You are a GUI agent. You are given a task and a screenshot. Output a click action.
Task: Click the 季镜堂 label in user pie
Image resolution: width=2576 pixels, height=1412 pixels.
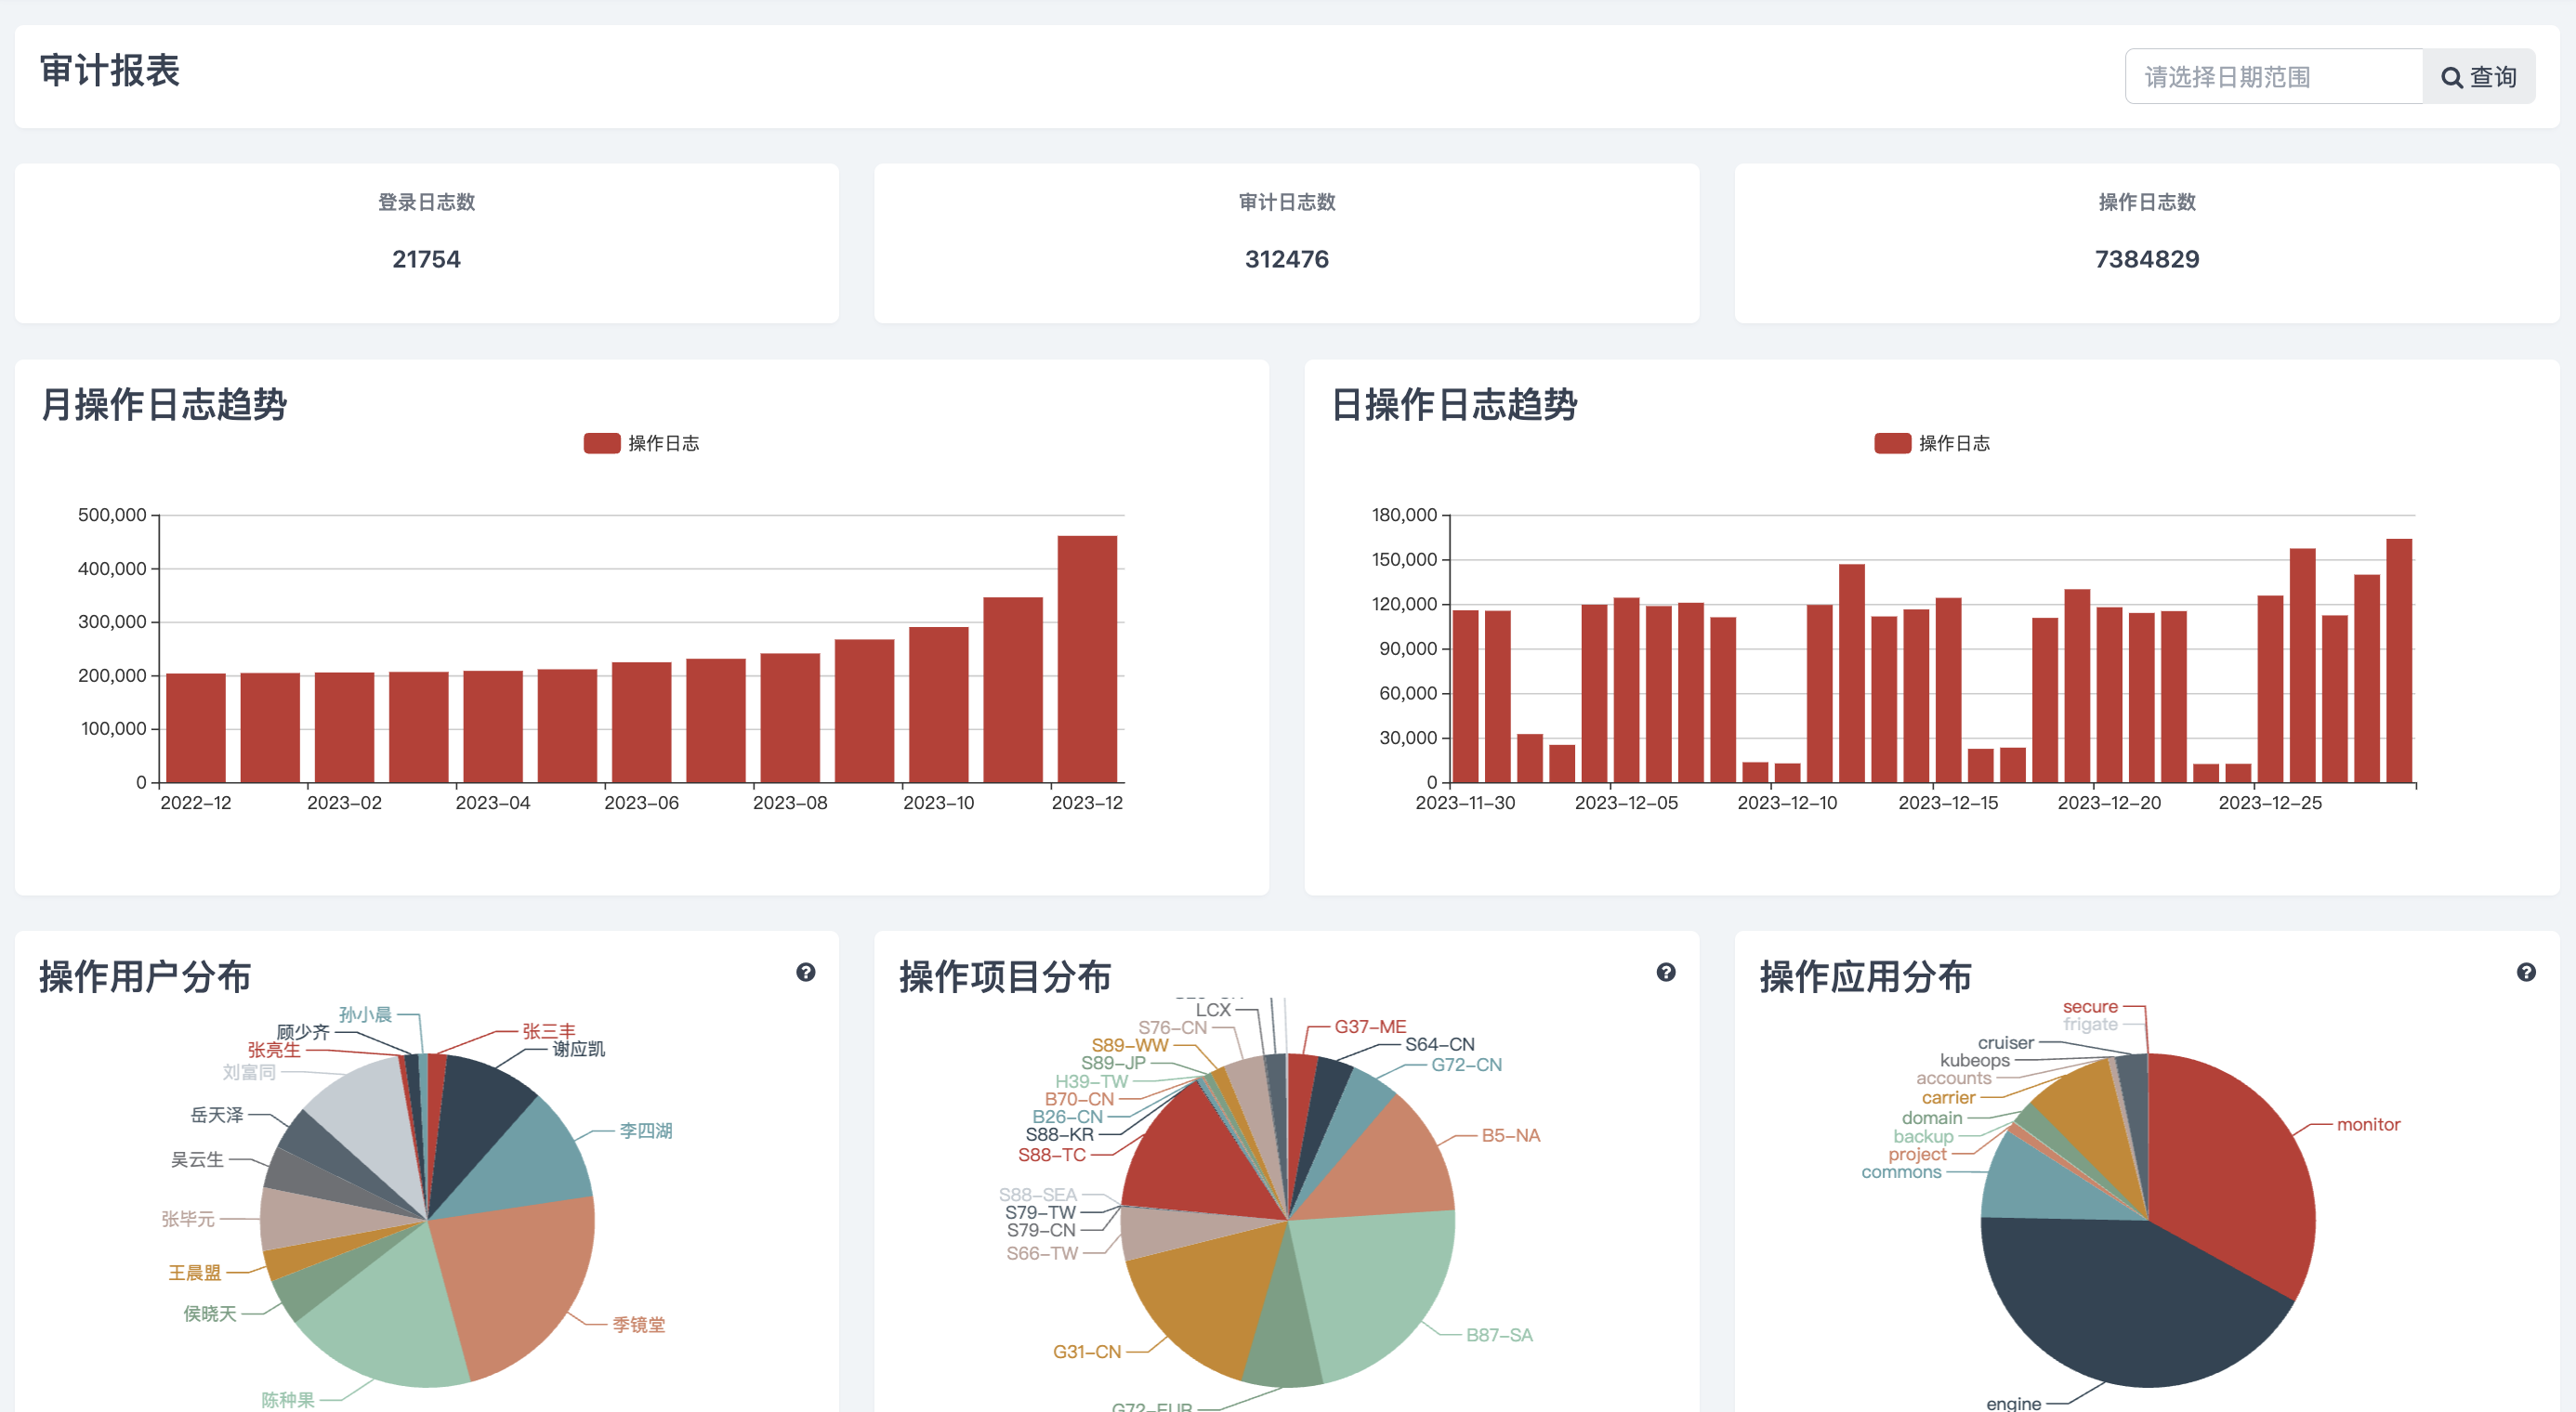point(638,1324)
